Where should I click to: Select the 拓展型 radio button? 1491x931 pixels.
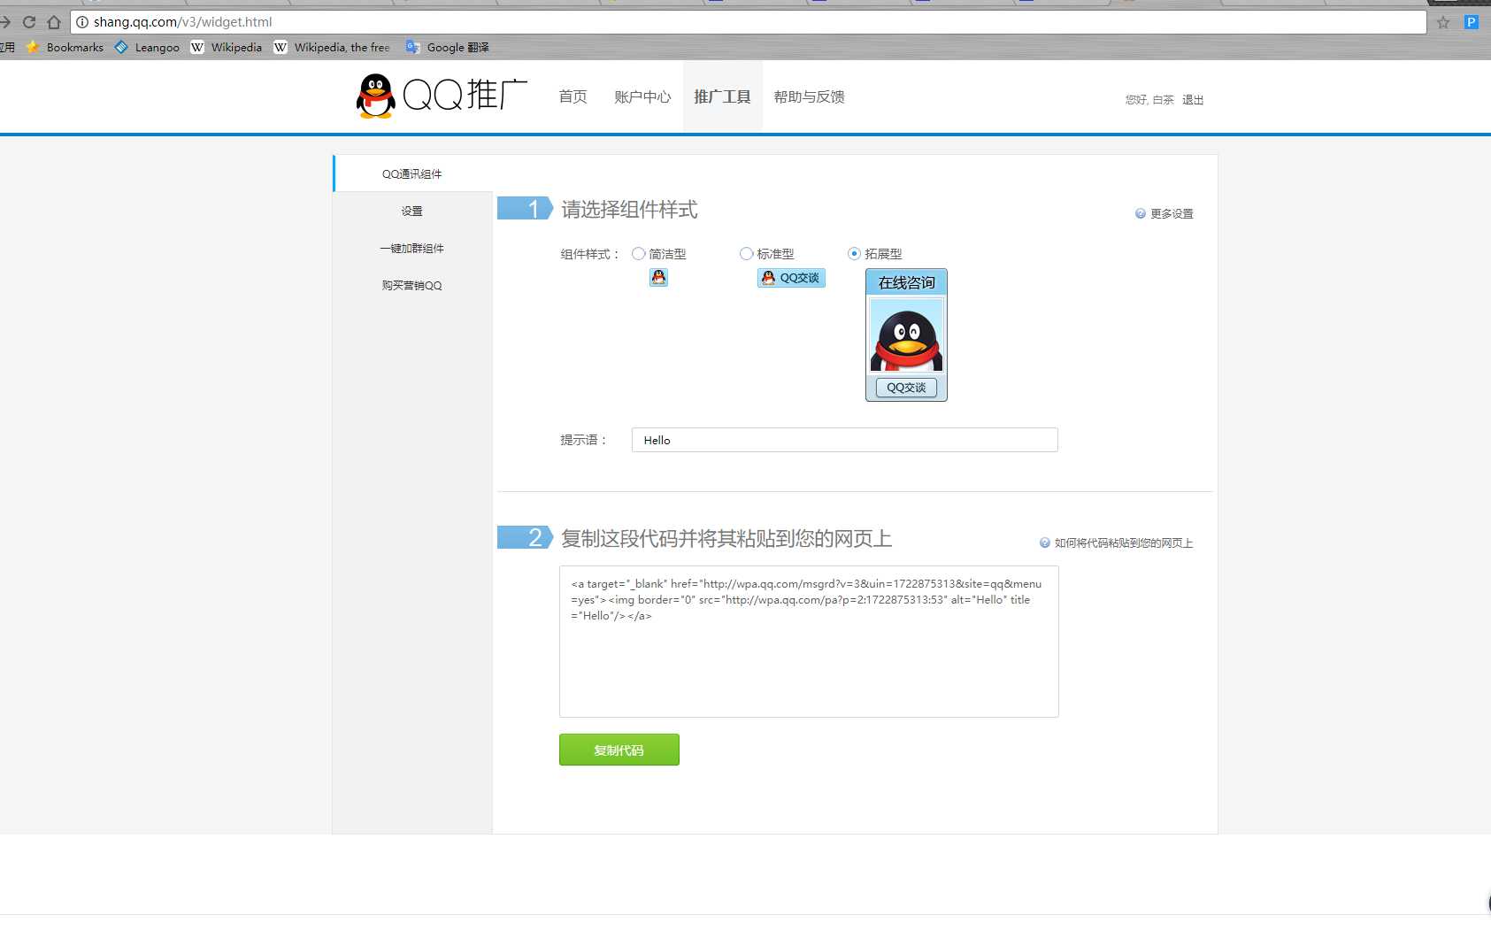tap(854, 254)
